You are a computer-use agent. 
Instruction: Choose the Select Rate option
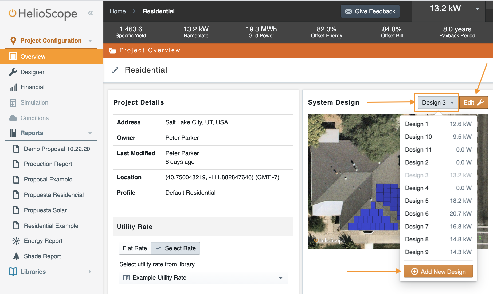(175, 248)
